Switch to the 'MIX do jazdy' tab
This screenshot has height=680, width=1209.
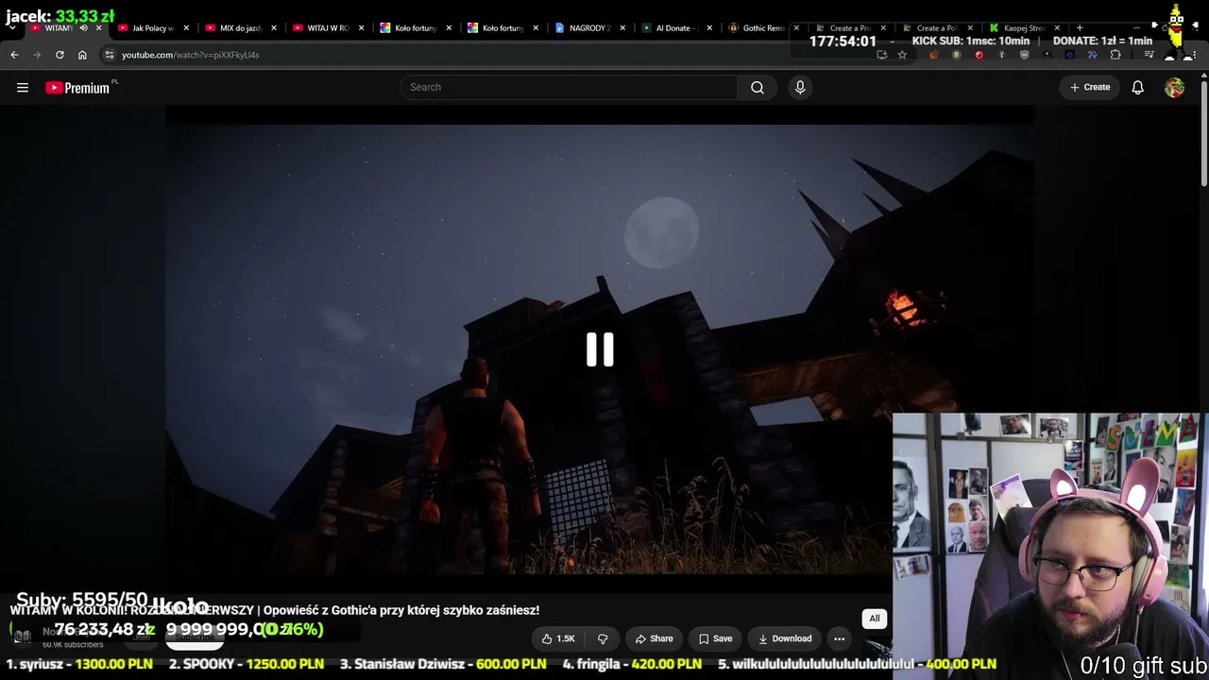click(239, 28)
